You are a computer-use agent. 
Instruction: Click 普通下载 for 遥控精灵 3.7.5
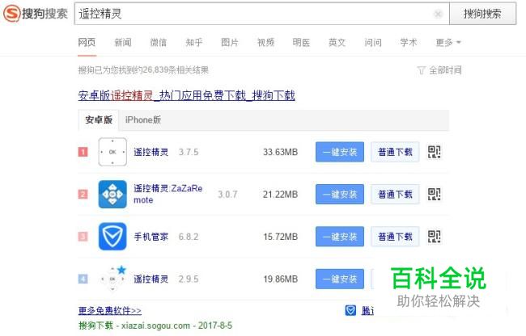[395, 152]
